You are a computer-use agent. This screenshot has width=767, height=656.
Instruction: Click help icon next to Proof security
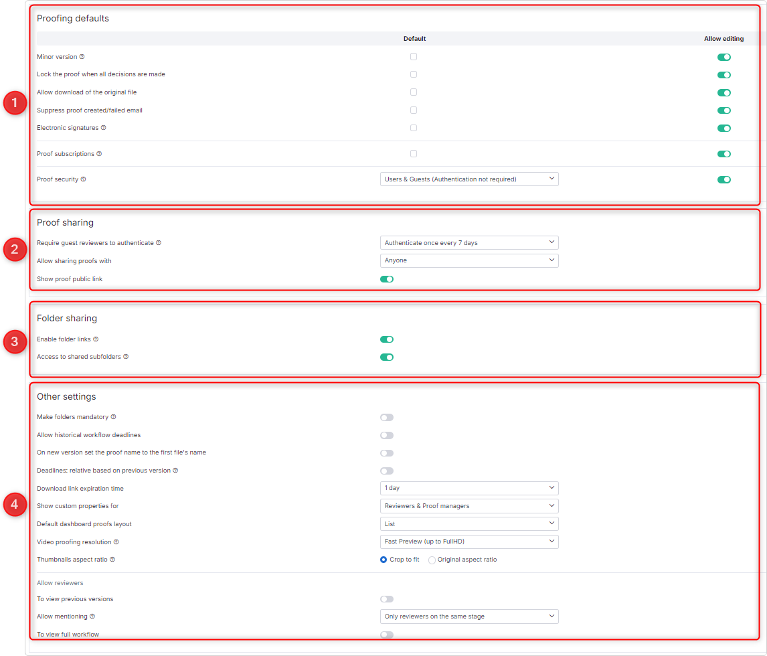pyautogui.click(x=83, y=179)
